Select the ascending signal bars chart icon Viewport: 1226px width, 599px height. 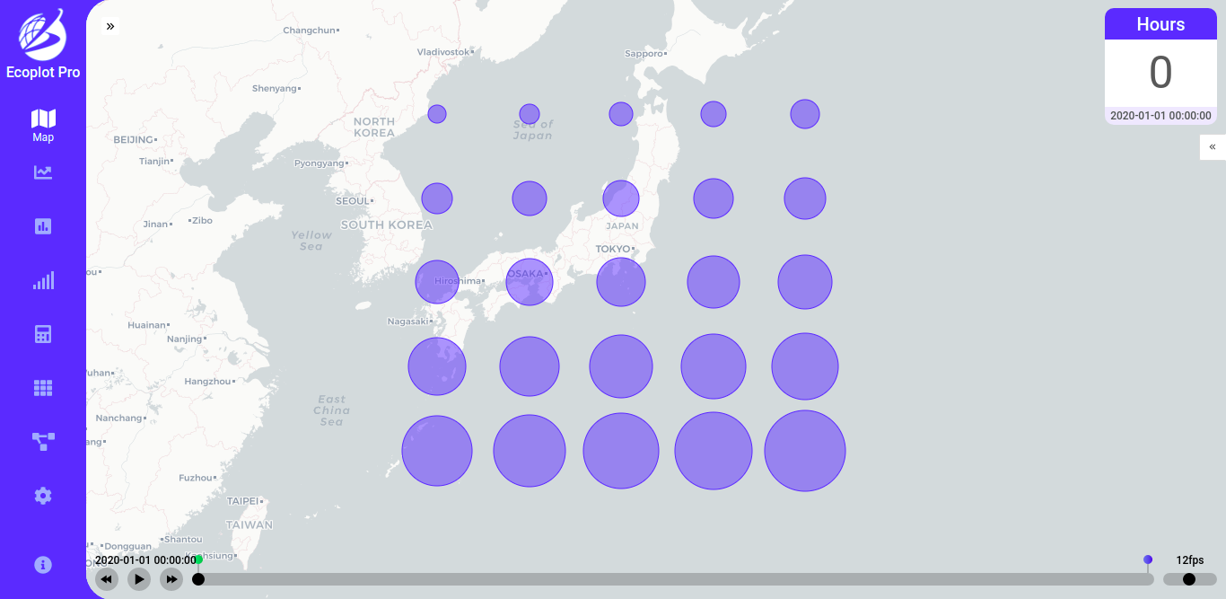pyautogui.click(x=43, y=280)
